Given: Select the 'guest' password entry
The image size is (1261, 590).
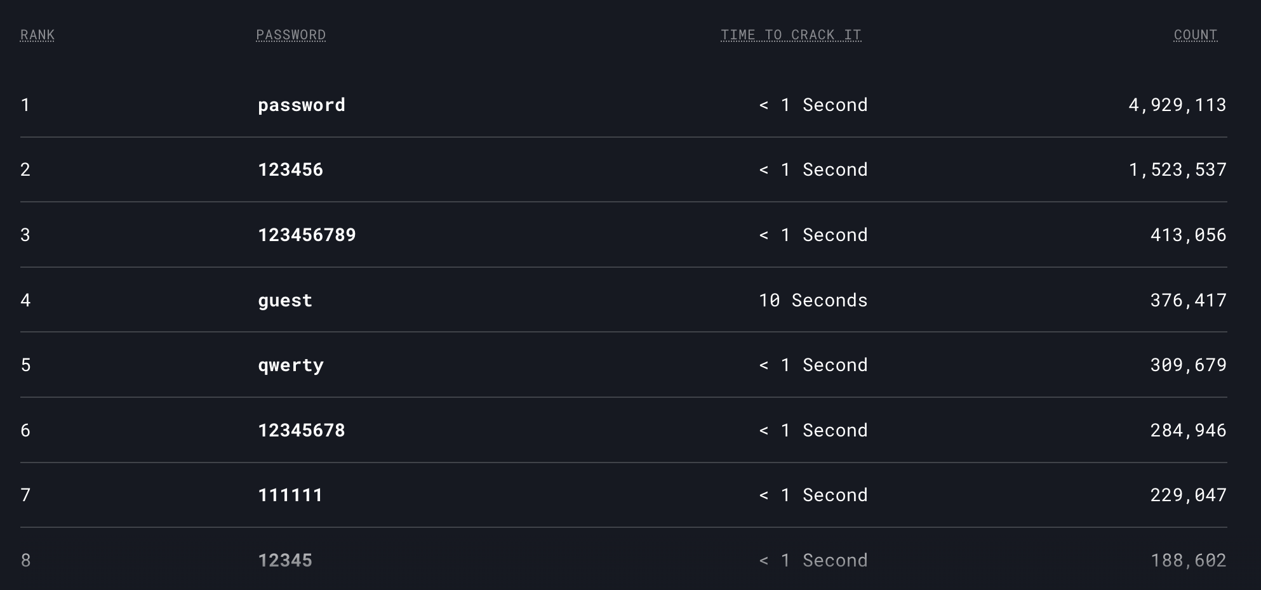Looking at the screenshot, I should 285,301.
